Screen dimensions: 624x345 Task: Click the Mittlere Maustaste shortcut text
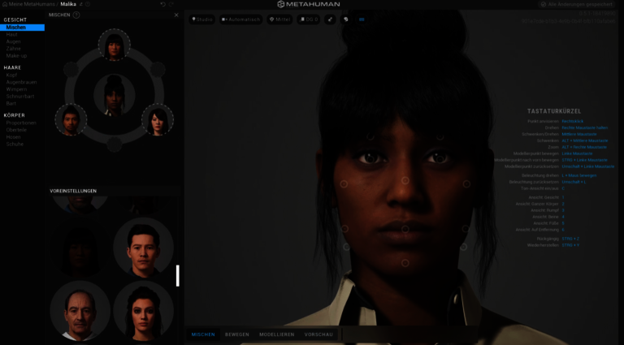click(x=579, y=134)
